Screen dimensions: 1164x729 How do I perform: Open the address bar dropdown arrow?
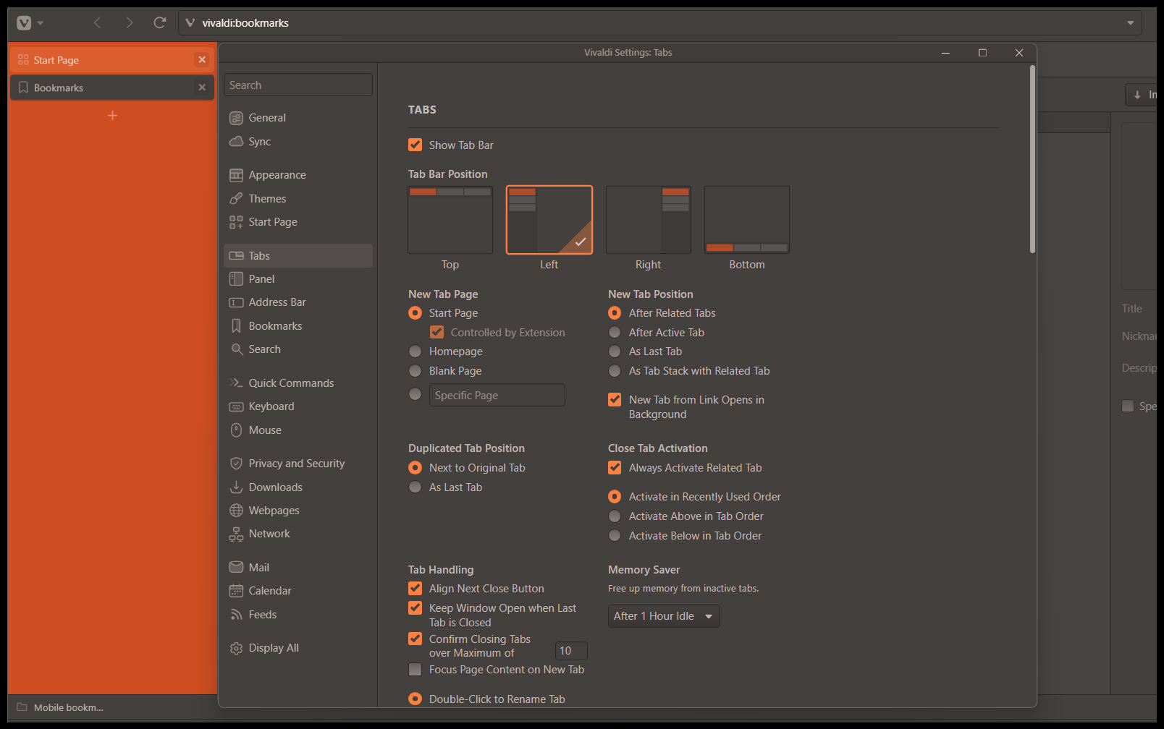coord(1130,23)
